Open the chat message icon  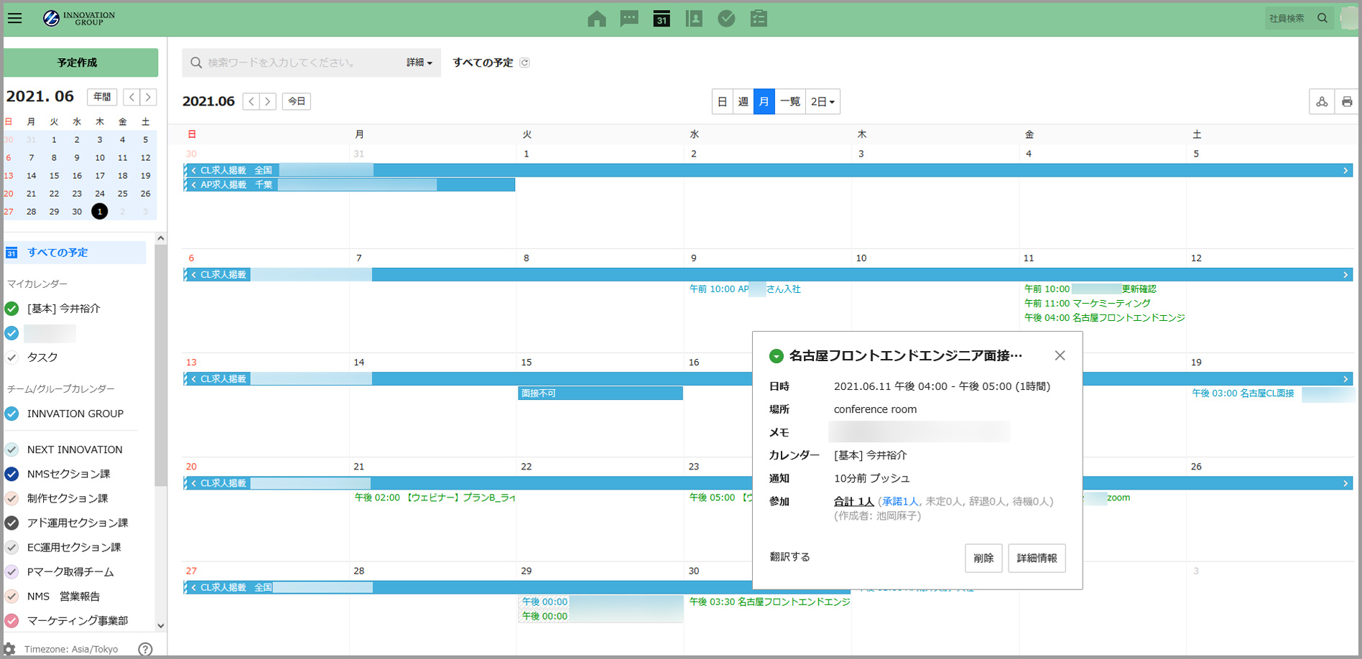click(629, 19)
